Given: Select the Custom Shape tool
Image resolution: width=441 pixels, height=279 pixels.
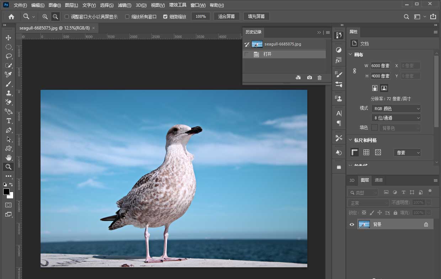Looking at the screenshot, I should pyautogui.click(x=9, y=148).
